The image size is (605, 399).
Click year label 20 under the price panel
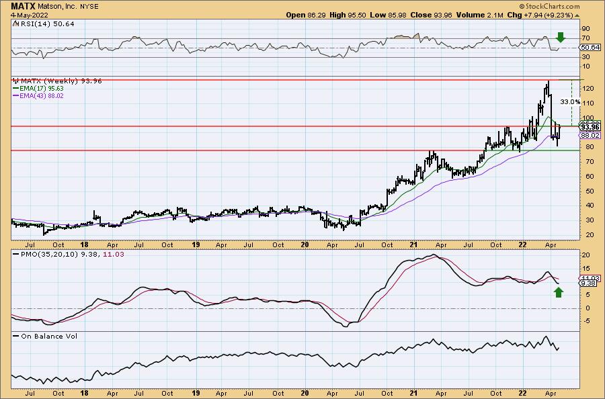click(x=305, y=245)
